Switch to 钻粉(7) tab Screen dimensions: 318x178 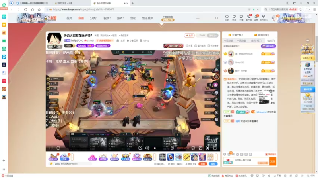pyautogui.click(x=271, y=41)
